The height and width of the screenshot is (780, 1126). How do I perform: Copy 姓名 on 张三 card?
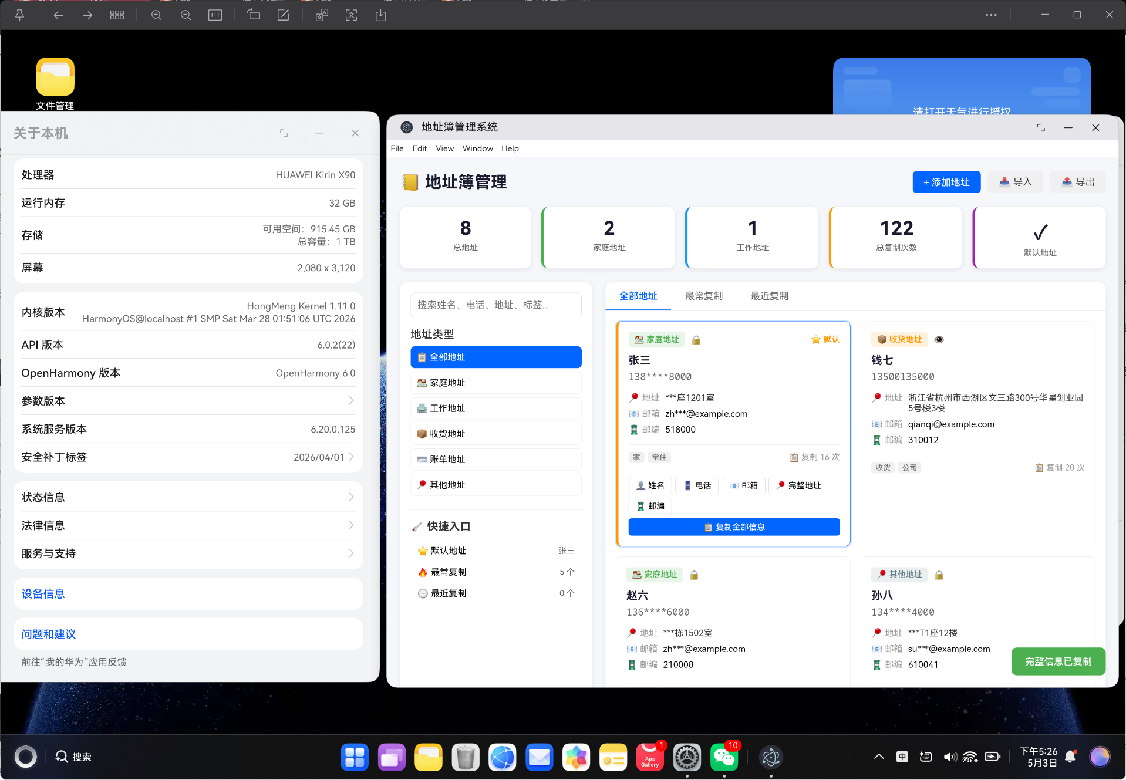pos(650,485)
